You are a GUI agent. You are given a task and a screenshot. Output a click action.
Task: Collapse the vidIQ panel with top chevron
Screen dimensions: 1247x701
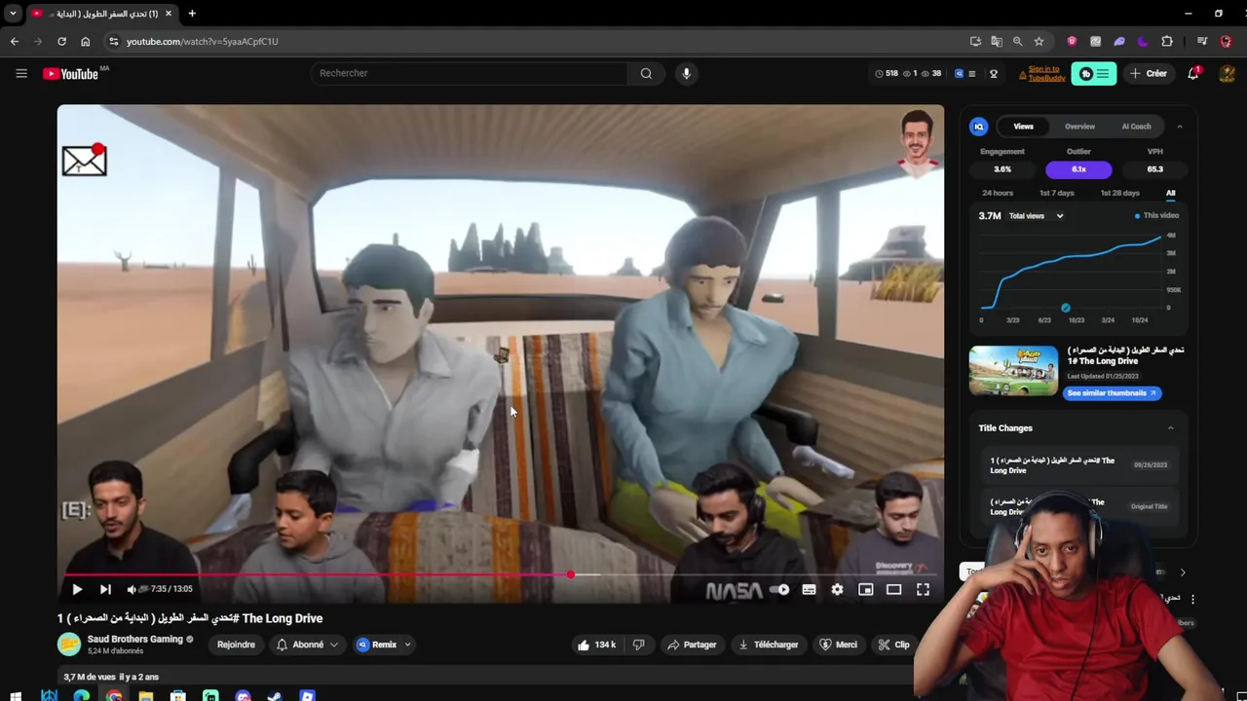[1179, 127]
